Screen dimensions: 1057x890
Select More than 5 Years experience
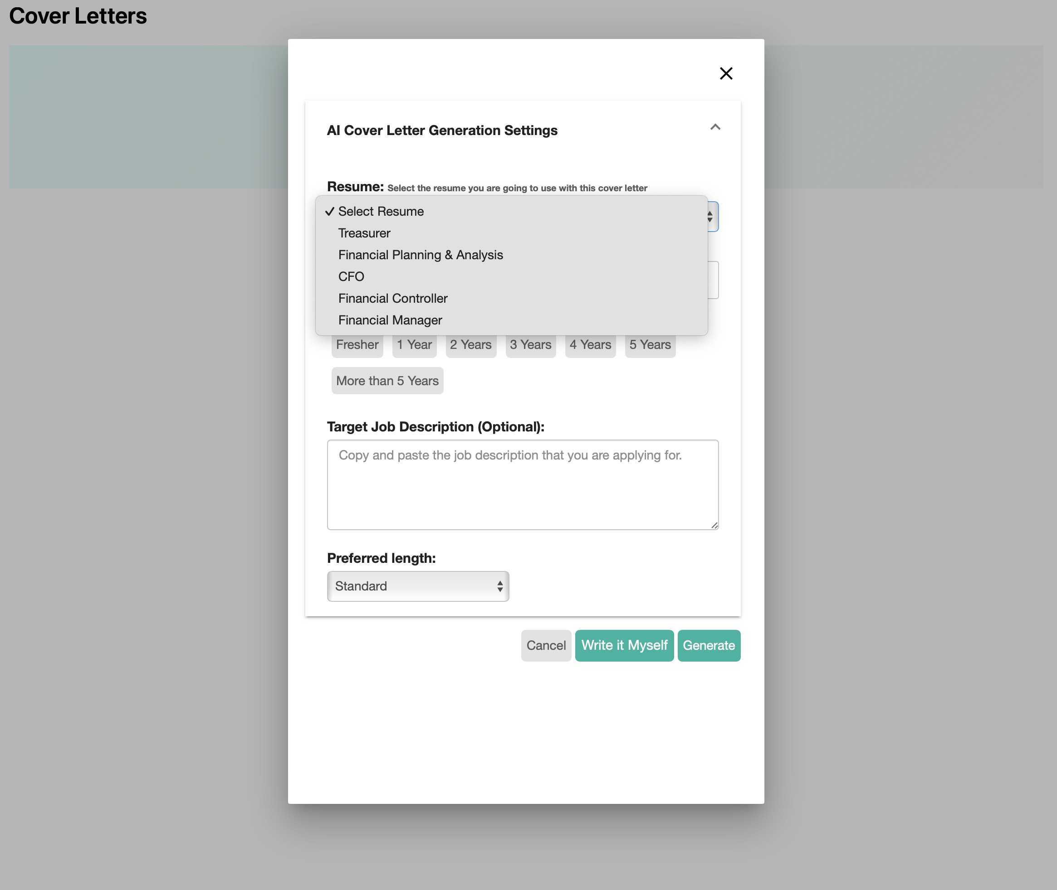click(x=387, y=380)
